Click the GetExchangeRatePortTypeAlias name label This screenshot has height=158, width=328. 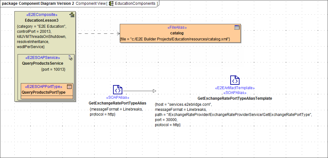point(117,103)
